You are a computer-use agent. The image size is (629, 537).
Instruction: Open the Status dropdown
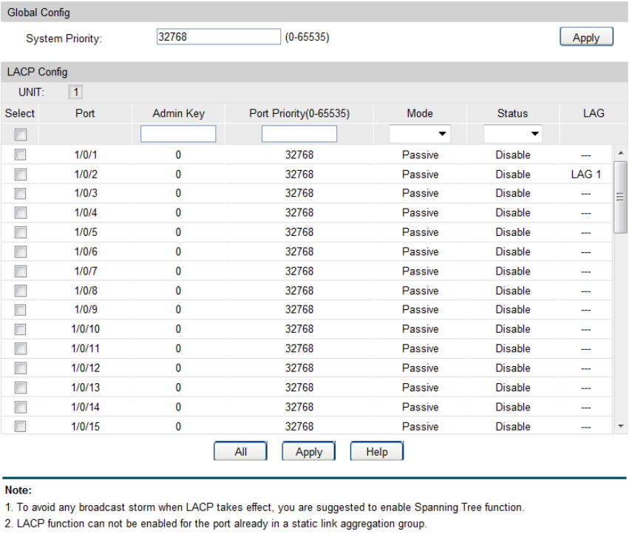click(x=513, y=134)
